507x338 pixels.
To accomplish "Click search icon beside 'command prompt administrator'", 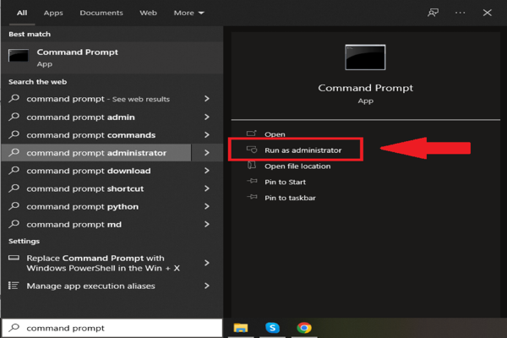I will [x=14, y=152].
